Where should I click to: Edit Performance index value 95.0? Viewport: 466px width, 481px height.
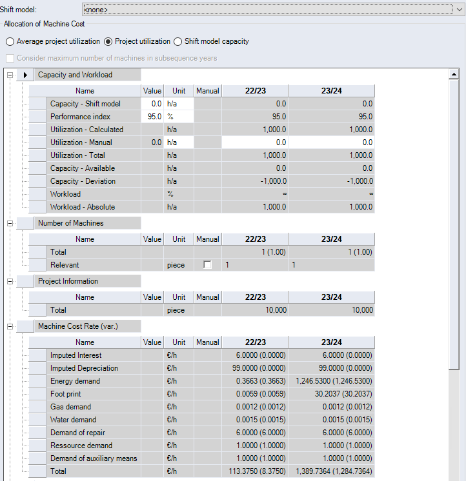click(x=152, y=117)
